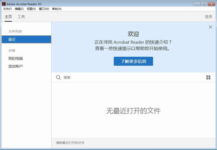Select 最近 in the file list
The width and height of the screenshot is (217, 150).
tap(26, 39)
